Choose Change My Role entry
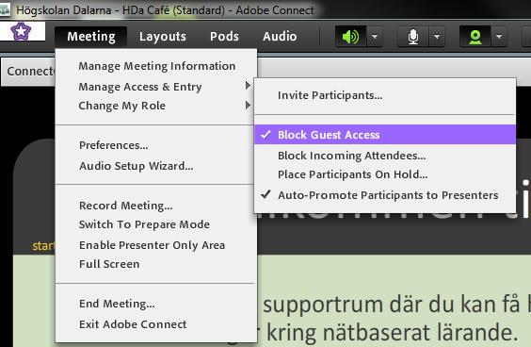 156,106
